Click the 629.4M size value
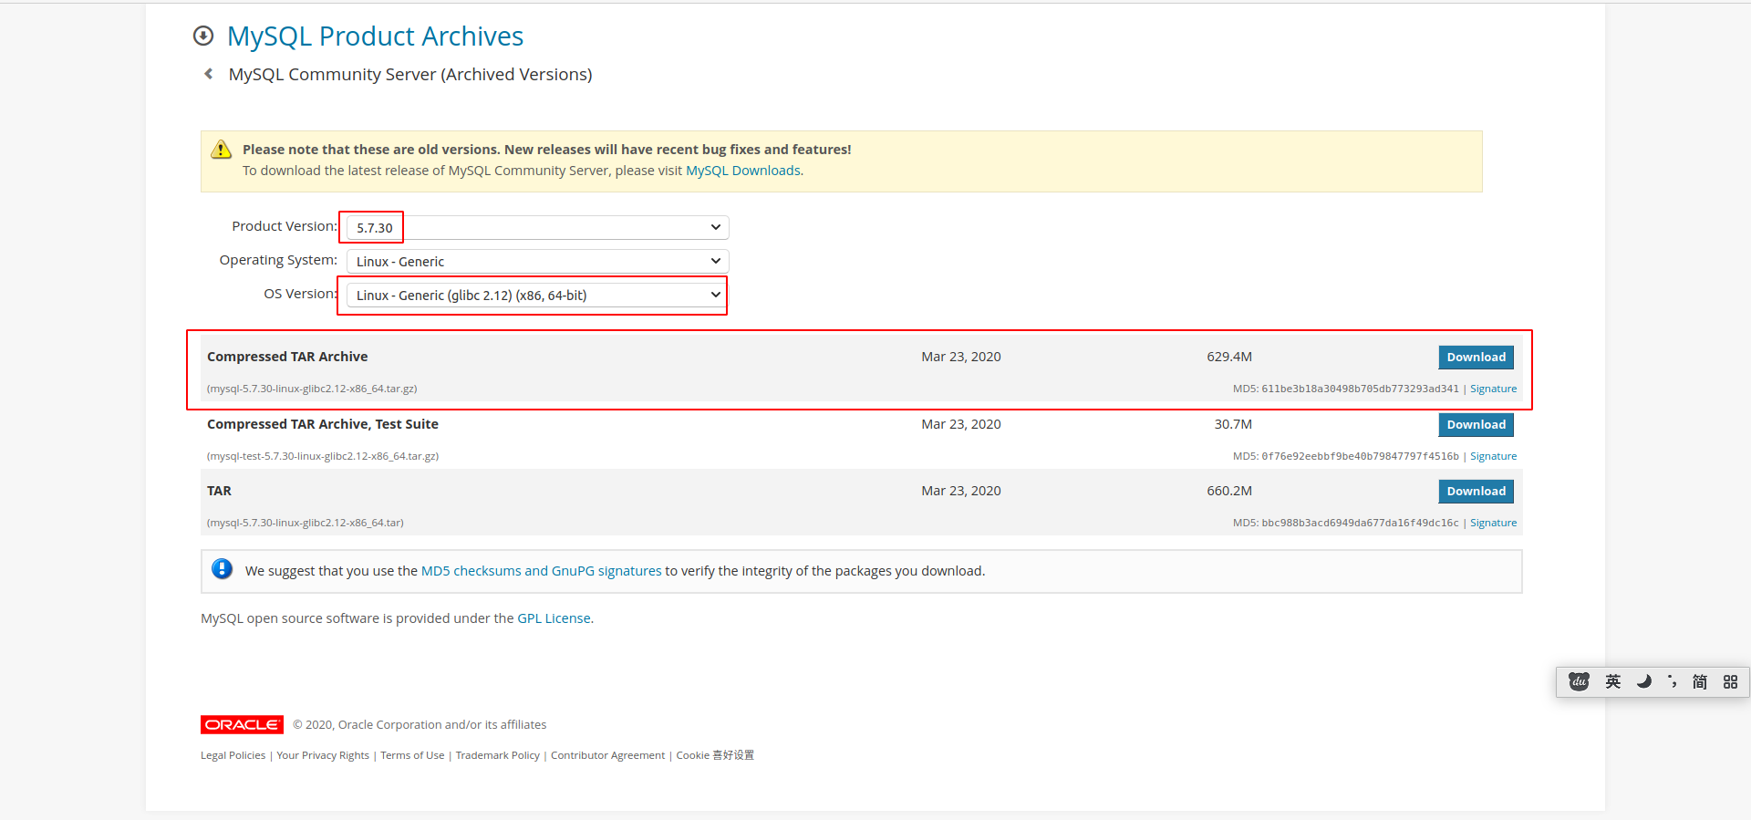The height and width of the screenshot is (820, 1751). pos(1229,357)
